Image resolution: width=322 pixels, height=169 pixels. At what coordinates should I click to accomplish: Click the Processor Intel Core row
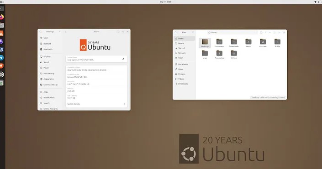[x=96, y=83]
